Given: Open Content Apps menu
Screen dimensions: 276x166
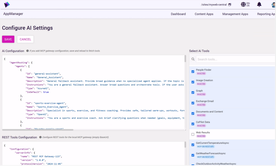Looking at the screenshot, I should coord(204,14).
